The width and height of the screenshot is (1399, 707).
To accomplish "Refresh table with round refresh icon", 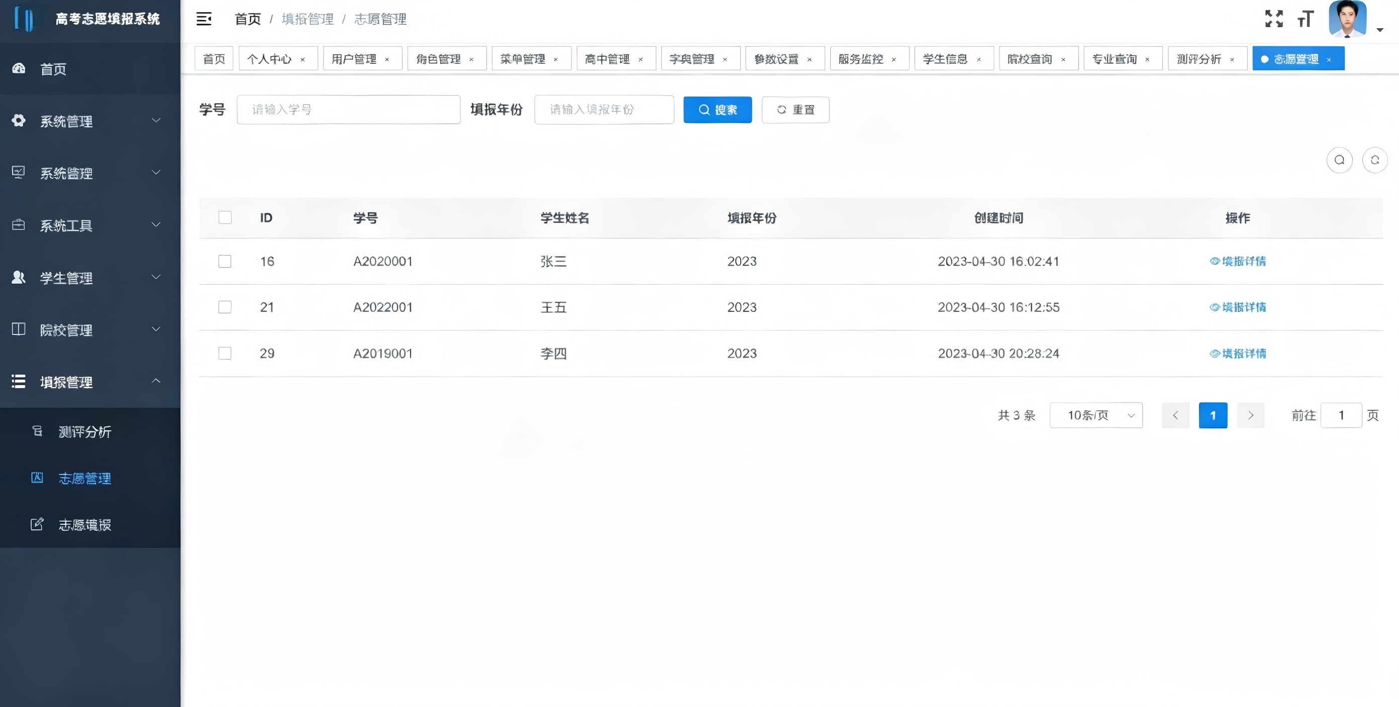I will click(x=1374, y=160).
